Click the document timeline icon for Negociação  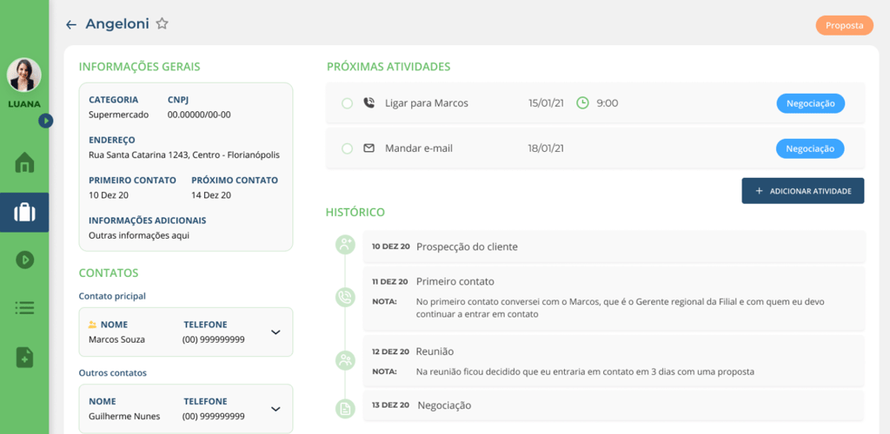[x=345, y=407]
